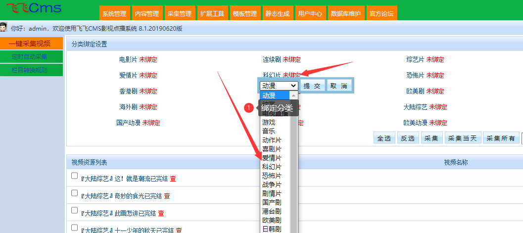Open the 数据库维护 menu
Viewport: 523px width, 233px height.
click(x=345, y=14)
